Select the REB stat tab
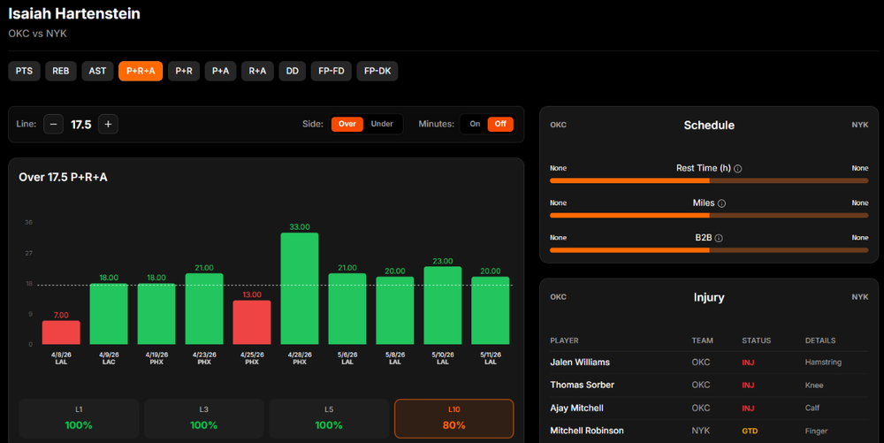The width and height of the screenshot is (884, 443). [61, 71]
